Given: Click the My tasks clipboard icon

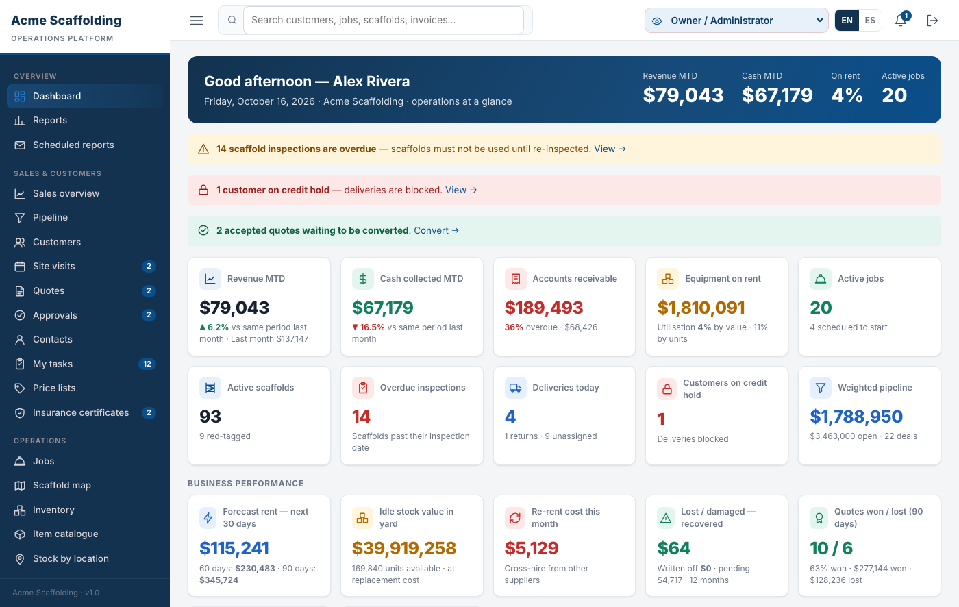Looking at the screenshot, I should tap(20, 364).
